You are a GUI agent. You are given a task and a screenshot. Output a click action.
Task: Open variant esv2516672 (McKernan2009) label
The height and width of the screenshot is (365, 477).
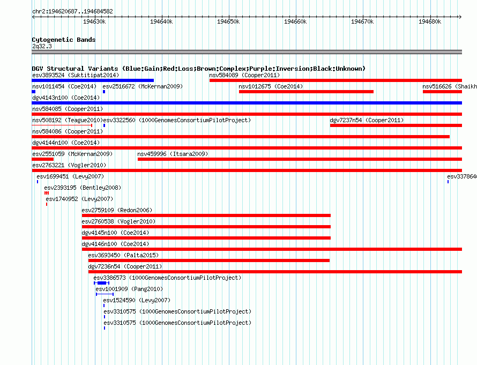coord(143,86)
